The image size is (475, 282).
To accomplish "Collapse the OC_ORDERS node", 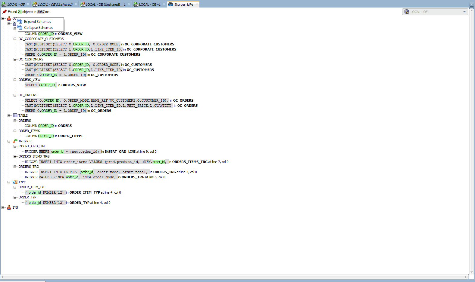I will 15,95.
